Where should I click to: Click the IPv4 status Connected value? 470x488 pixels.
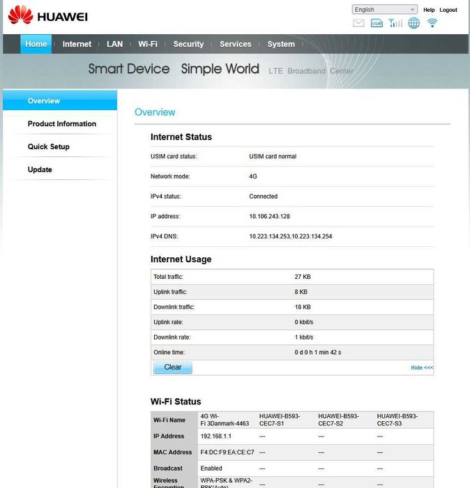pos(264,197)
